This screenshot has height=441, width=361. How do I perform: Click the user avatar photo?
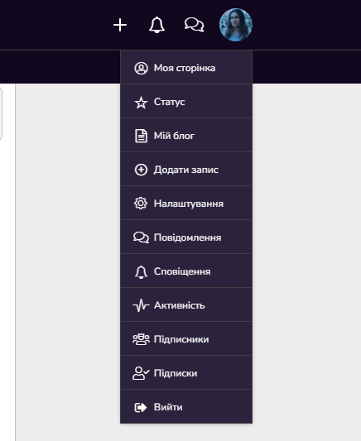(x=236, y=25)
